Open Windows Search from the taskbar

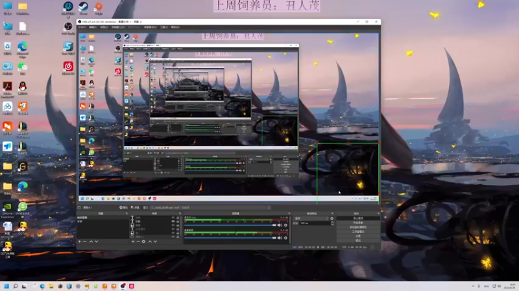[x=15, y=286]
